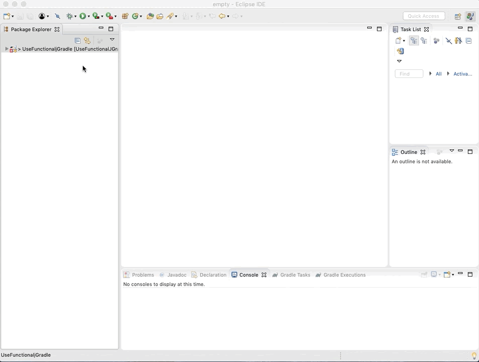Click the All working set link
The image size is (479, 362).
coord(438,74)
